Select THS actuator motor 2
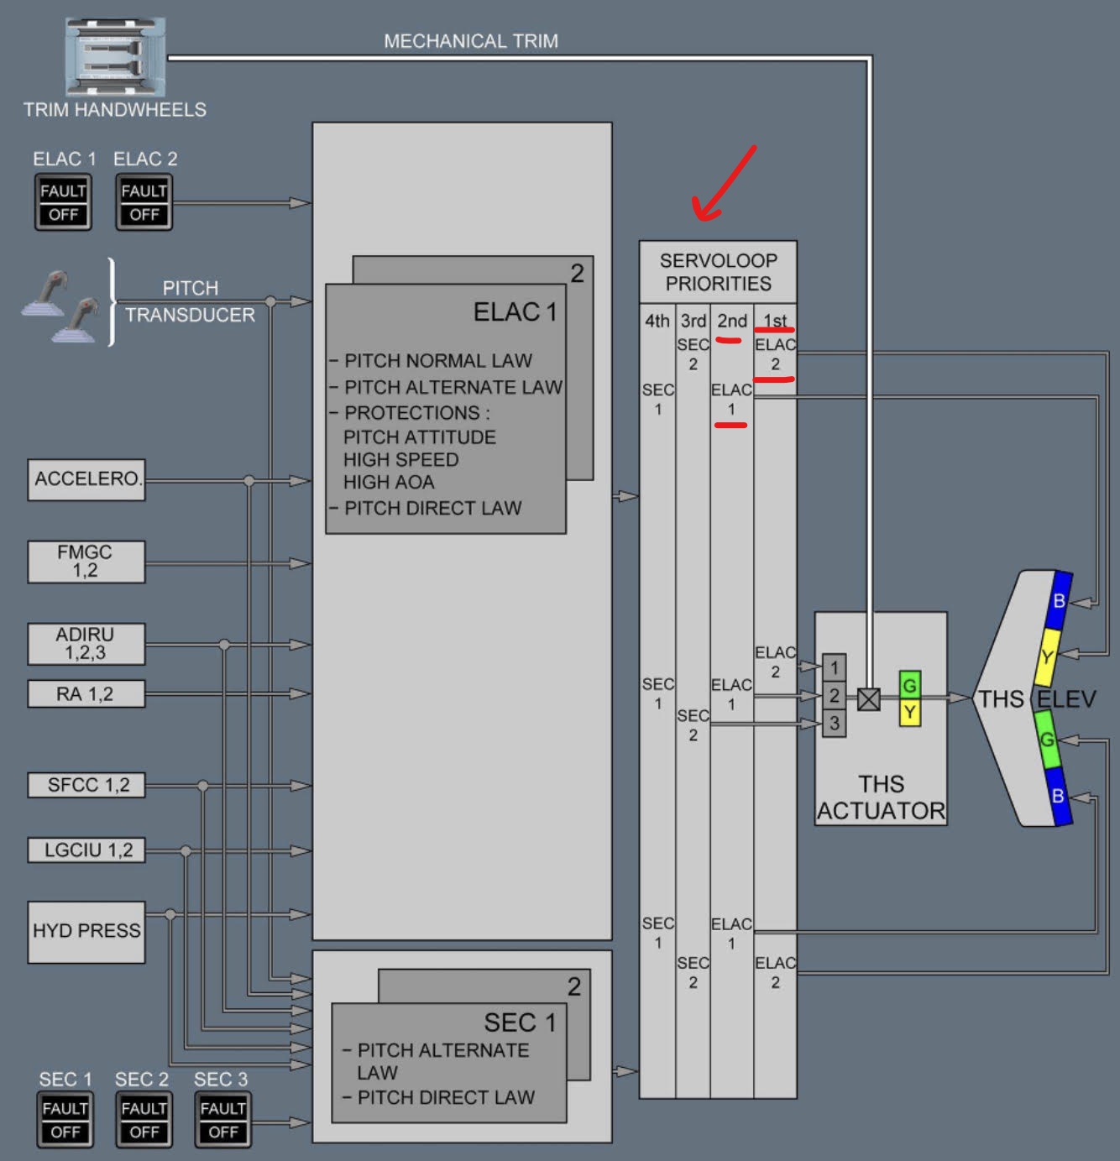The width and height of the screenshot is (1120, 1161). click(834, 695)
